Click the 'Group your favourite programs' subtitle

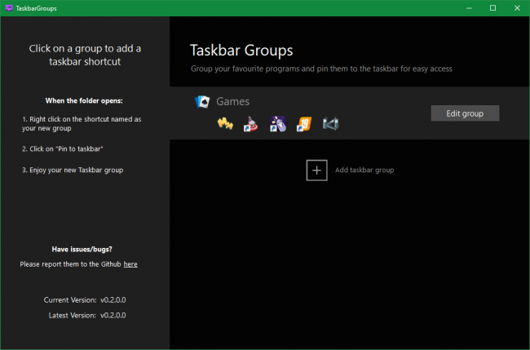(321, 69)
